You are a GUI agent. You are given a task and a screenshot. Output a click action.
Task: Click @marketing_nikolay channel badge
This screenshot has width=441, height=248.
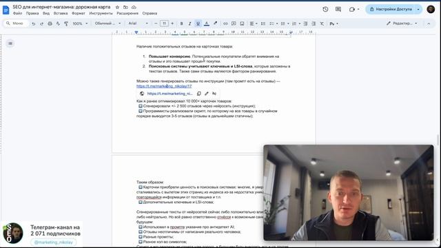point(54,242)
